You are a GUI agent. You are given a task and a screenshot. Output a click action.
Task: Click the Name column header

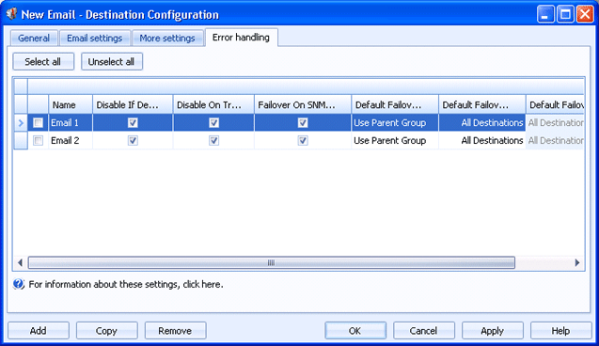71,104
